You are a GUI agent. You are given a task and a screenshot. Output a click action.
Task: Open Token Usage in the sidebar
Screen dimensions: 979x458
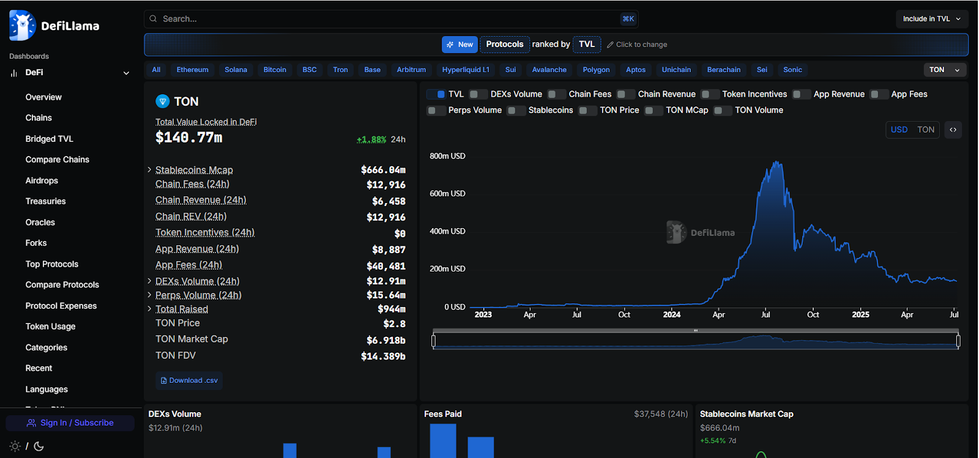tap(50, 327)
